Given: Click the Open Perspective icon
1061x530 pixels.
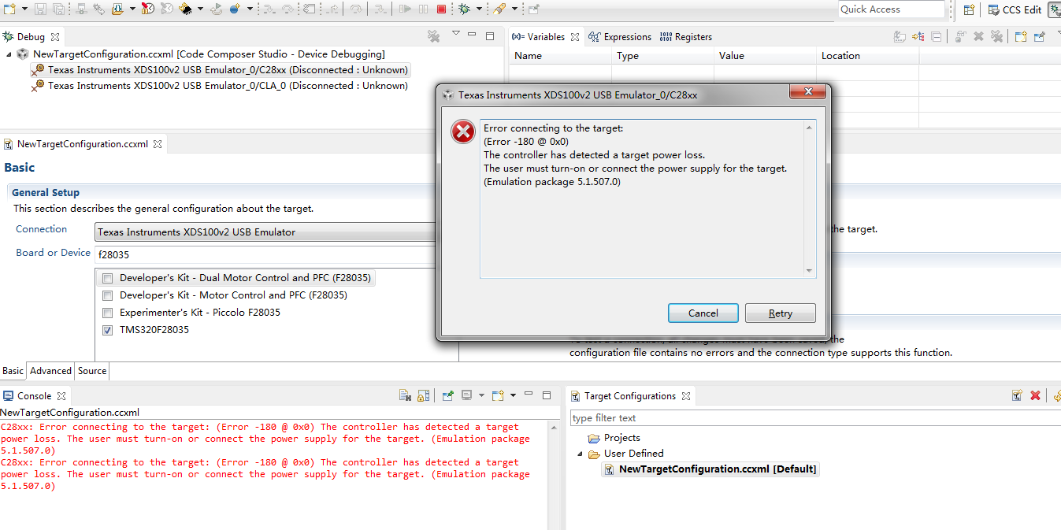Looking at the screenshot, I should [969, 9].
